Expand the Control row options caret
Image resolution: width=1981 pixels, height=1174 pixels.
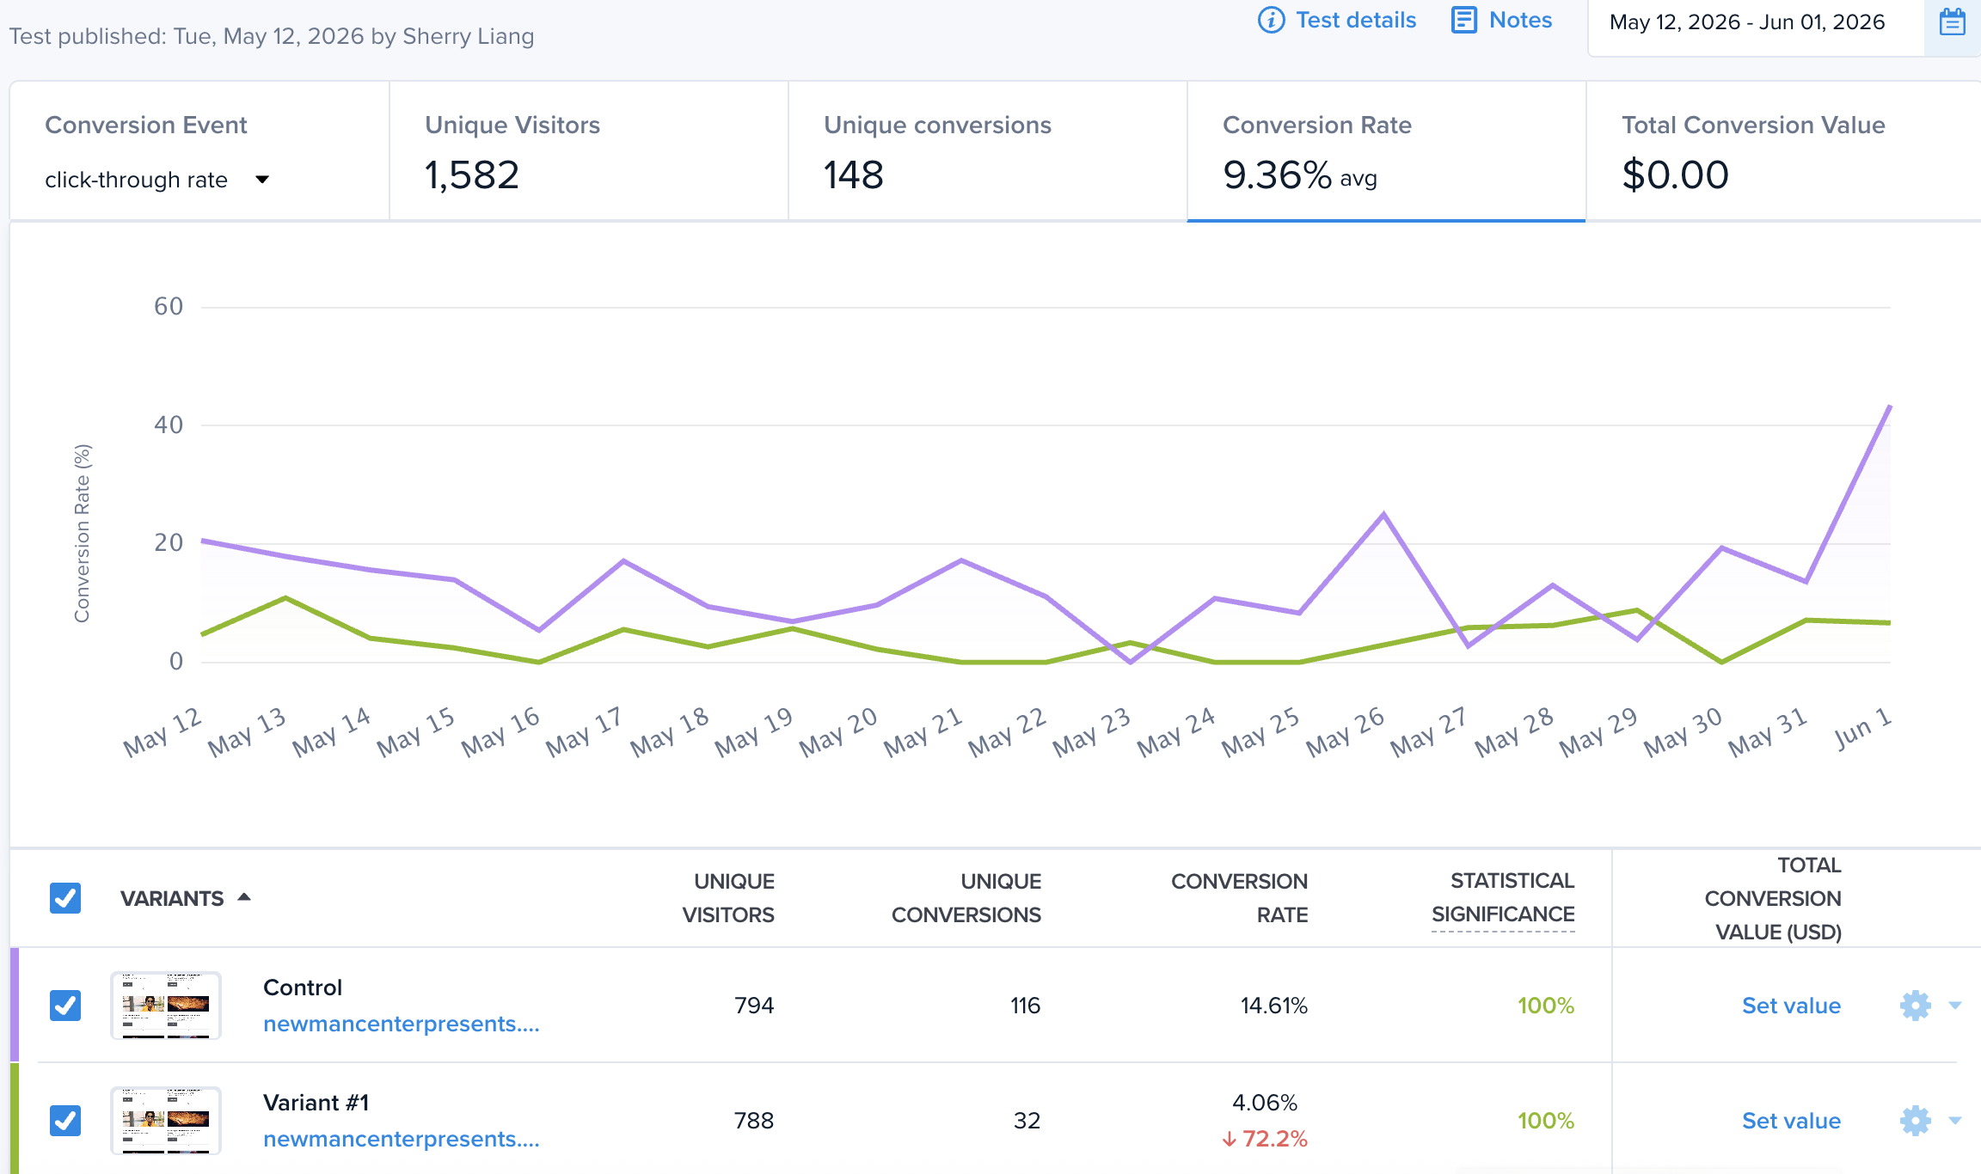tap(1954, 1006)
